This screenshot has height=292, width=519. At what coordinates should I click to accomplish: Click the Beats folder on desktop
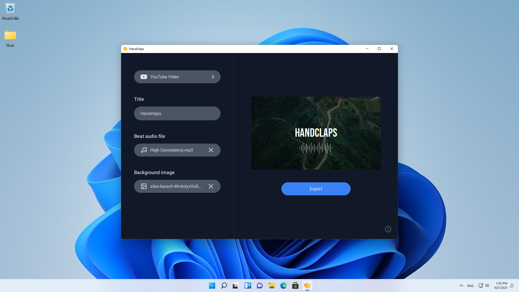[10, 37]
